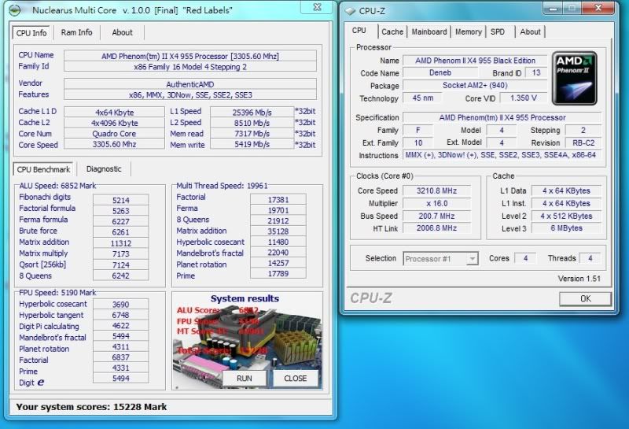This screenshot has width=629, height=429.
Task: Click the Nuclearus app icon in title bar
Action: (x=15, y=10)
